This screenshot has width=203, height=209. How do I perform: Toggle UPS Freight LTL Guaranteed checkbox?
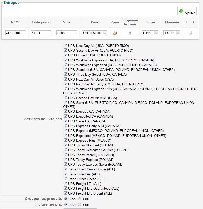(x=66, y=188)
